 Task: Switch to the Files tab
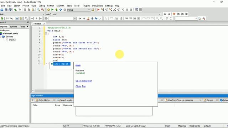click(x=23, y=27)
